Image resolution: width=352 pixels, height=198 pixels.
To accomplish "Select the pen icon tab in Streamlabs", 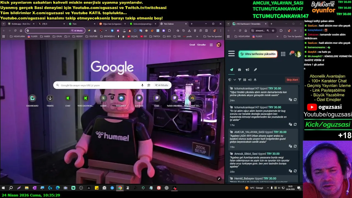I will tap(255, 70).
